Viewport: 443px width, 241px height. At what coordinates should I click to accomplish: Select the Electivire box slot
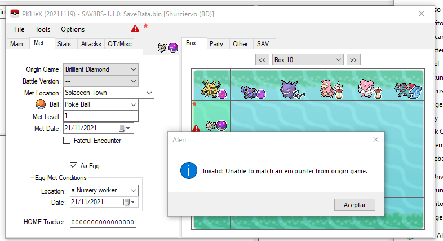(211, 85)
